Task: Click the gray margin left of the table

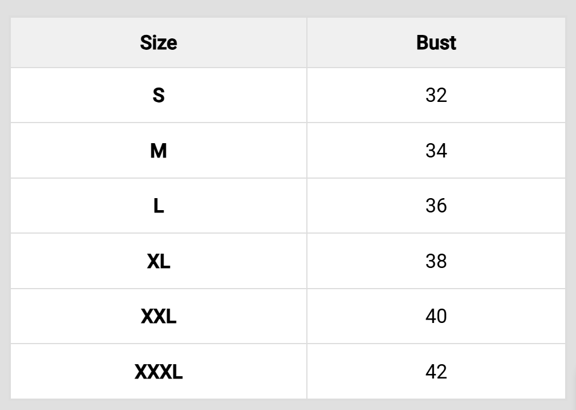Action: point(5,206)
